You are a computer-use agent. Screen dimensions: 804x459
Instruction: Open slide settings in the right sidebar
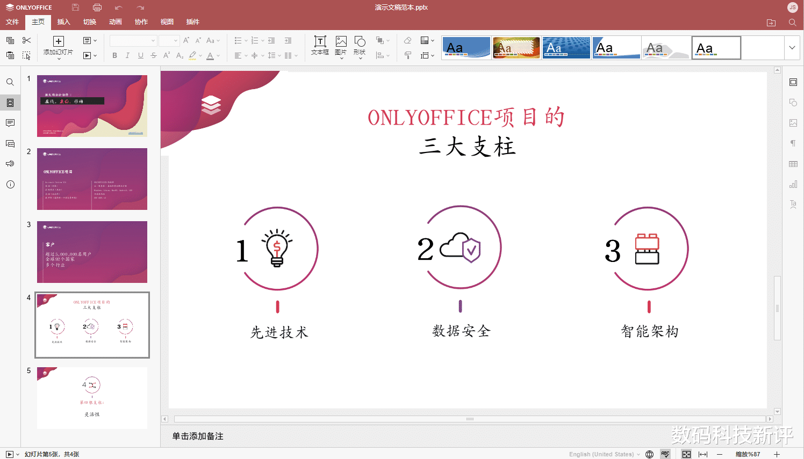point(793,82)
